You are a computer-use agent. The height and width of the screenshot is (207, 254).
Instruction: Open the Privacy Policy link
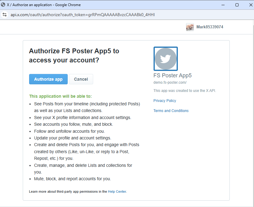point(164,101)
